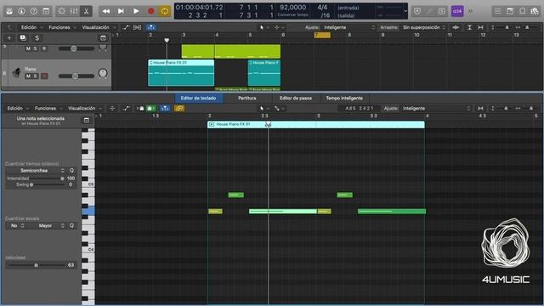544x306 pixels.
Task: Open tracks area Ajuste Inteligente dropdown
Action: (349, 27)
